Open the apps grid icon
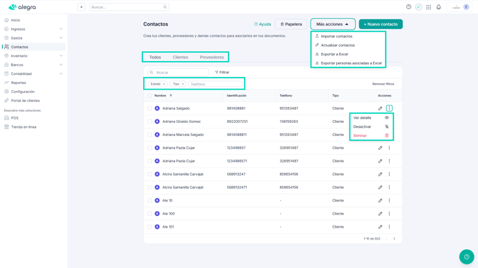Viewport: 478px width, 268px height. click(429, 7)
